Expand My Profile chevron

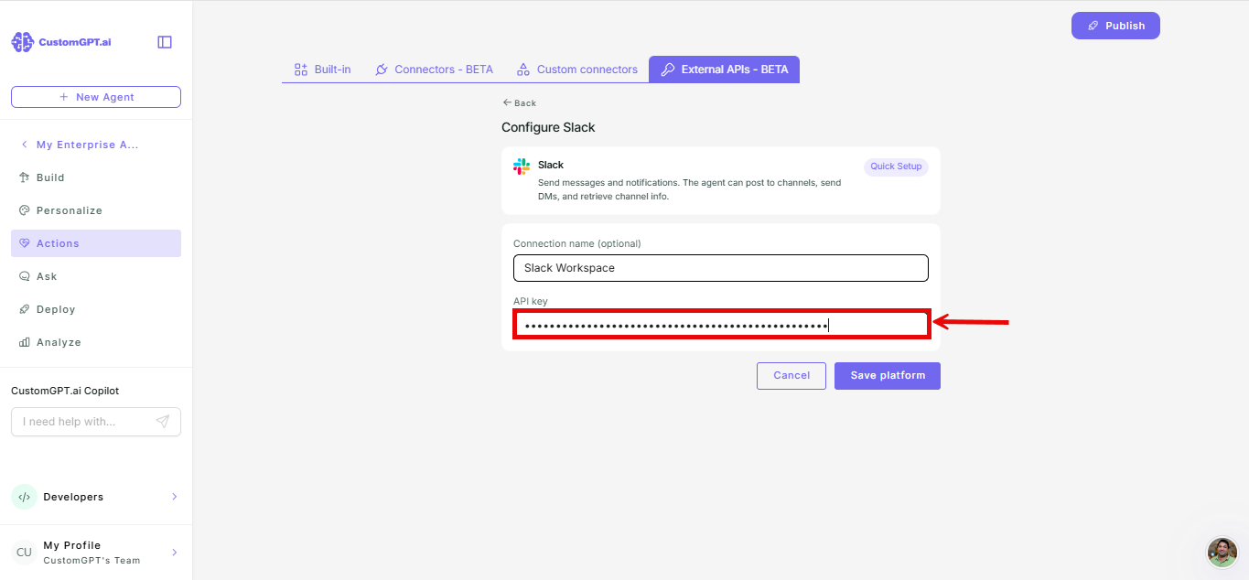click(175, 553)
